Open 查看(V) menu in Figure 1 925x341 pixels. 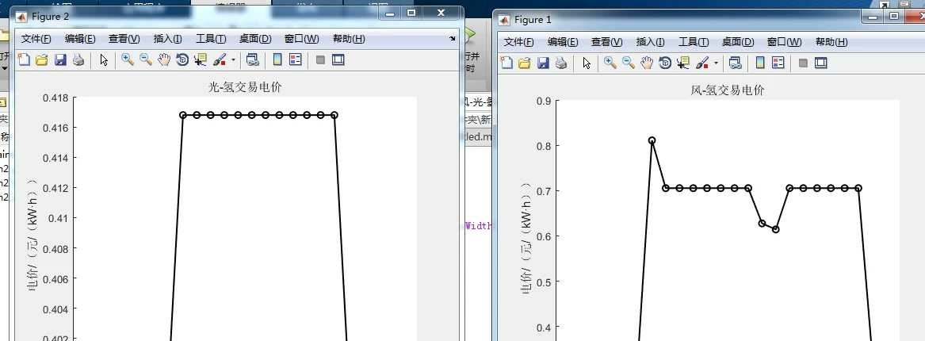click(x=606, y=42)
